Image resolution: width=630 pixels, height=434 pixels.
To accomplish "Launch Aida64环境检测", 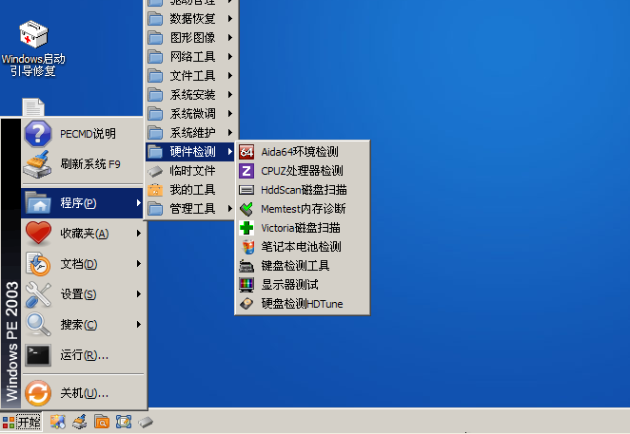I will tap(302, 152).
